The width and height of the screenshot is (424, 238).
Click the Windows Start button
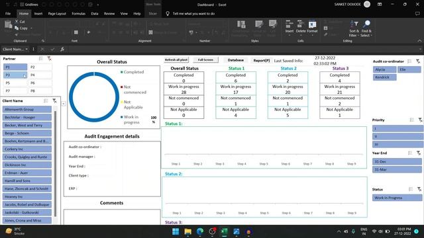pyautogui.click(x=176, y=231)
